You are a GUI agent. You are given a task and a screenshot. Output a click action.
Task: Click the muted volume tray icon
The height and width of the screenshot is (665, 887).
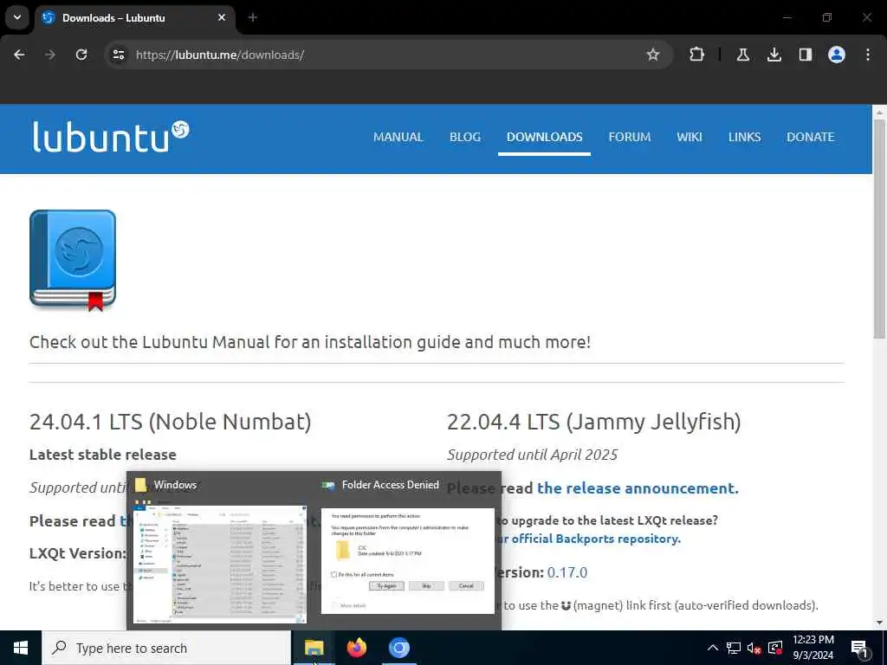point(754,648)
